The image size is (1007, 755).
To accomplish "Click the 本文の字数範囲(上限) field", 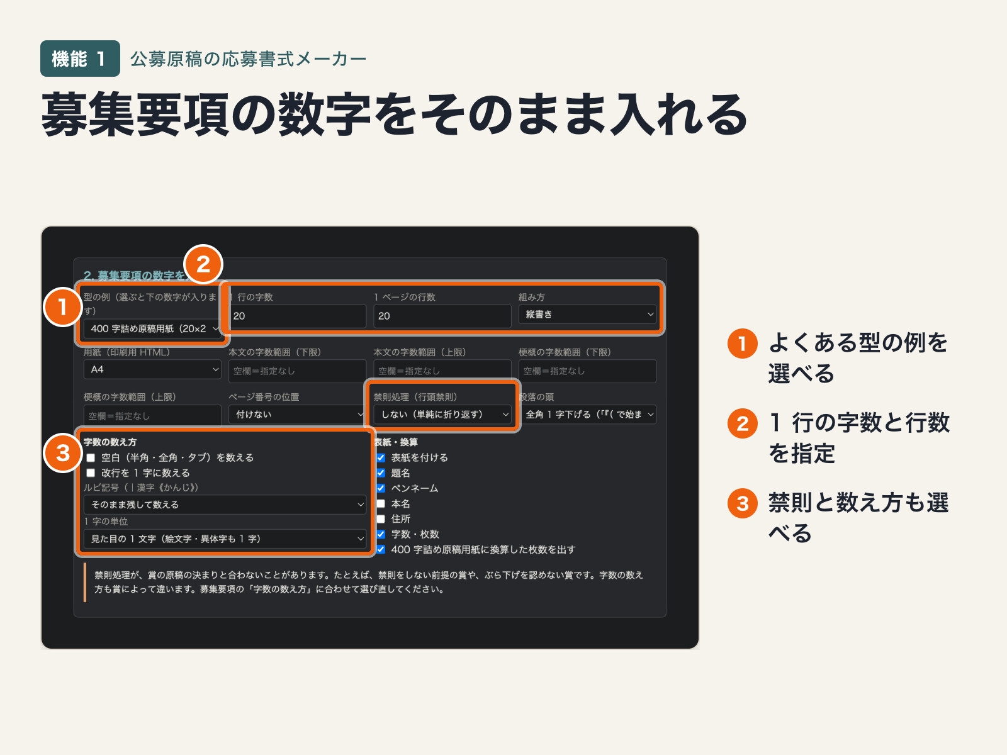I will (442, 371).
